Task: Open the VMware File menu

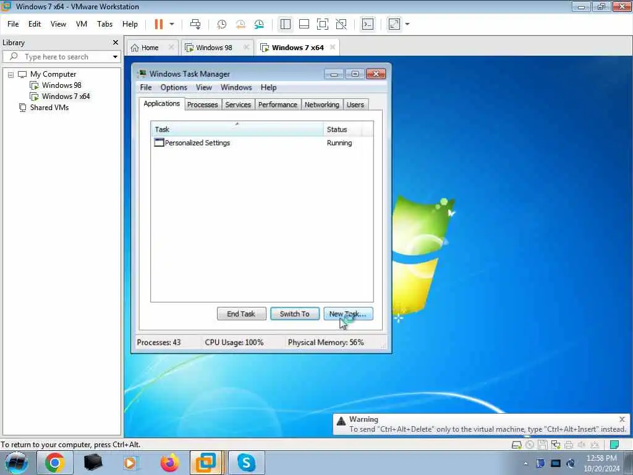Action: tap(13, 24)
